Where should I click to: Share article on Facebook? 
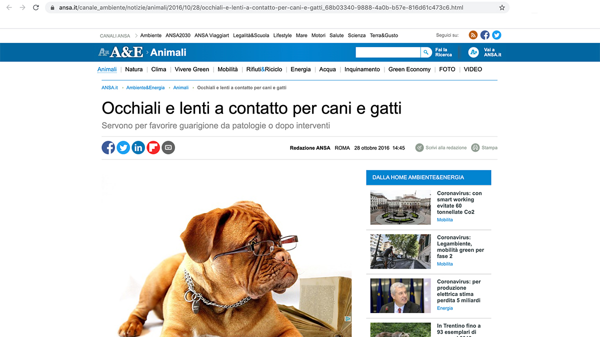pos(108,147)
